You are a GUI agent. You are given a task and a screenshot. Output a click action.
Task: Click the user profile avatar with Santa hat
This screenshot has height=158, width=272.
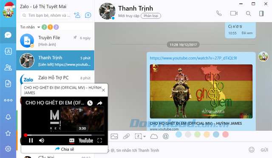8,9
